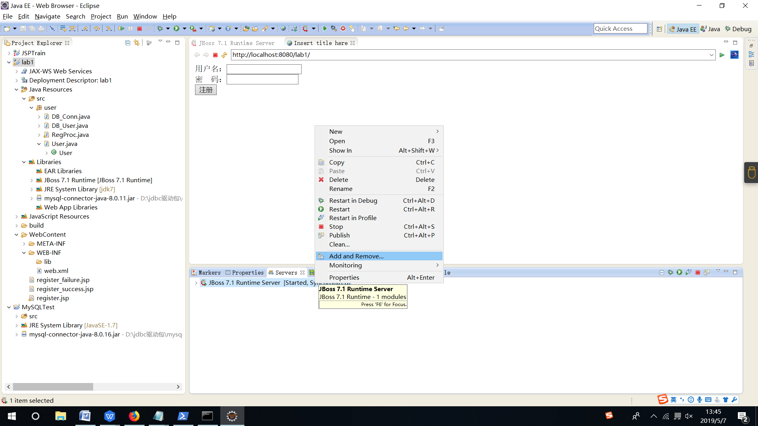Image resolution: width=758 pixels, height=426 pixels.
Task: Start the server from Servers view toolbar
Action: tap(679, 272)
